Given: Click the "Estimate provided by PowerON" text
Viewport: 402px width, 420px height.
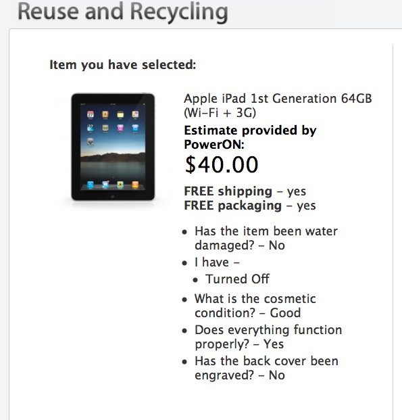Looking at the screenshot, I should [x=250, y=137].
